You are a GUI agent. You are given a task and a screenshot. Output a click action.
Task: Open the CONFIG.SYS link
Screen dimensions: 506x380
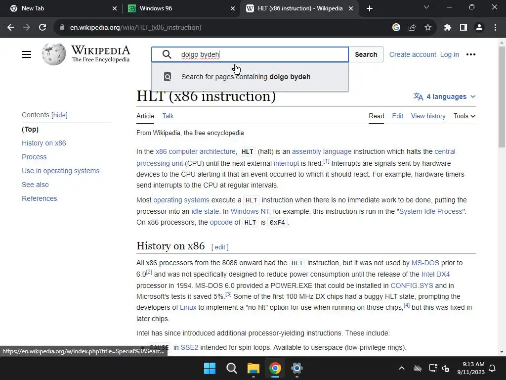coord(412,285)
